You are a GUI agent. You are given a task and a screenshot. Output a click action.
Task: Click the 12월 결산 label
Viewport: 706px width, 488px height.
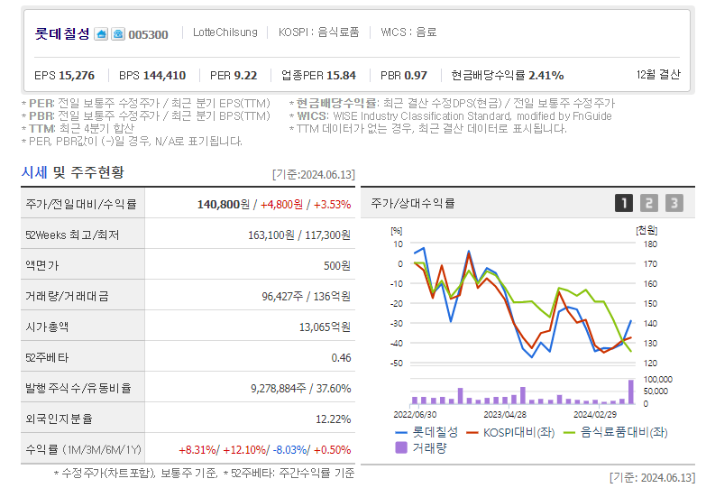(x=658, y=74)
